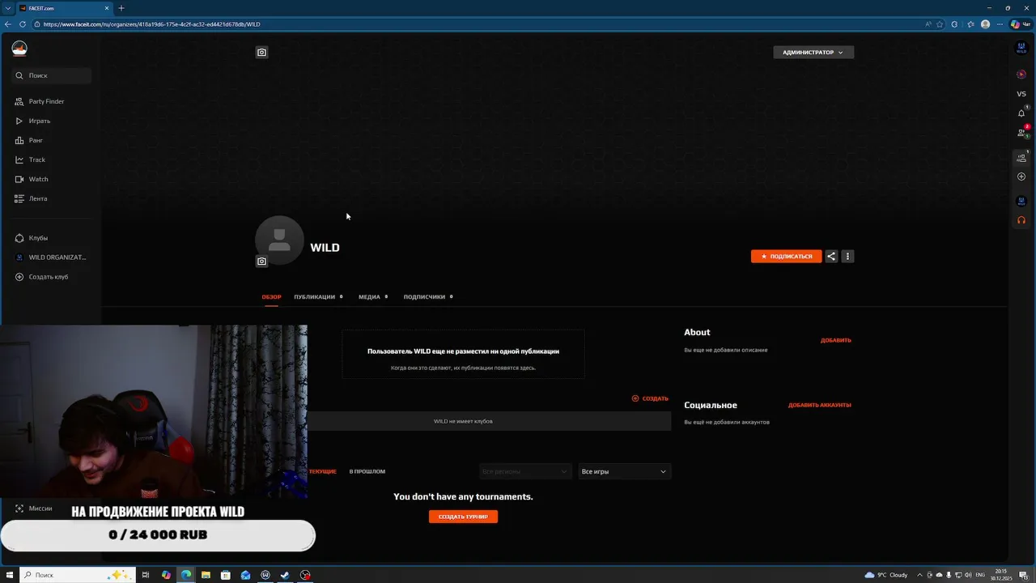Image resolution: width=1036 pixels, height=583 pixels.
Task: Click Добавить link in About section
Action: pyautogui.click(x=836, y=340)
